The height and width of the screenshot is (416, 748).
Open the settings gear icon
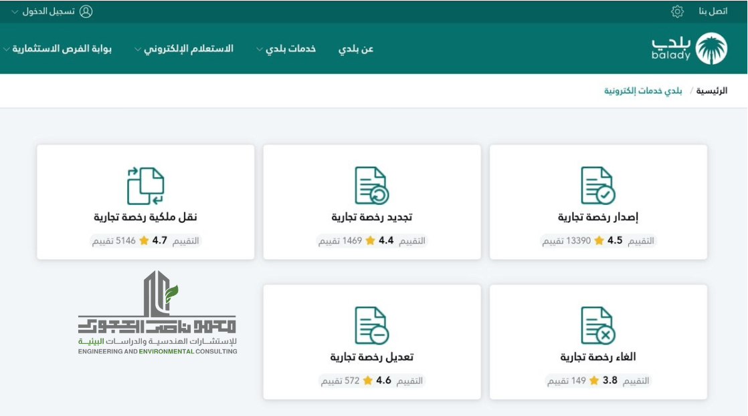[677, 11]
